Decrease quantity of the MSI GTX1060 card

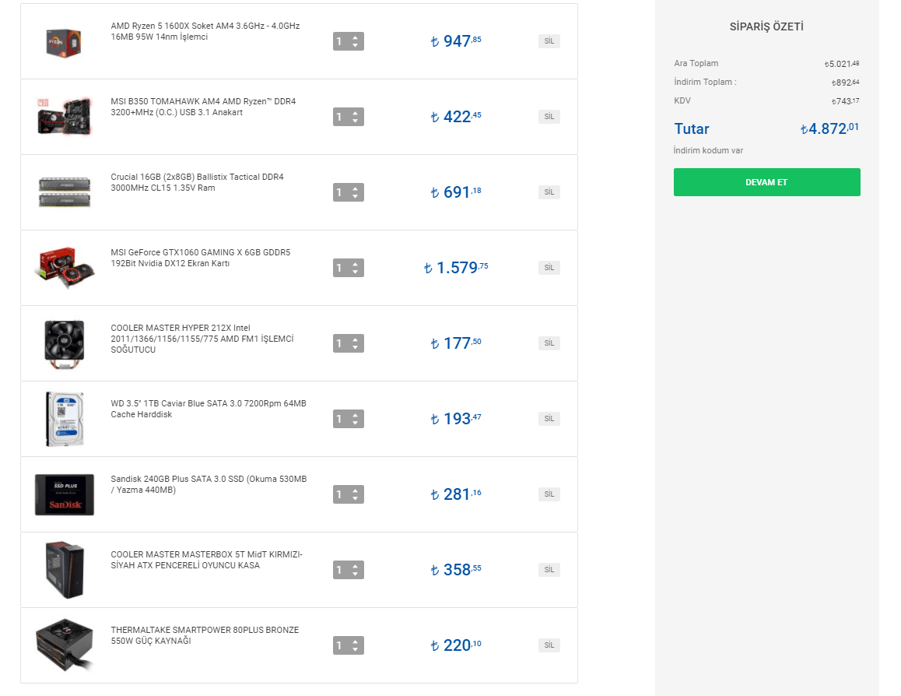point(356,272)
